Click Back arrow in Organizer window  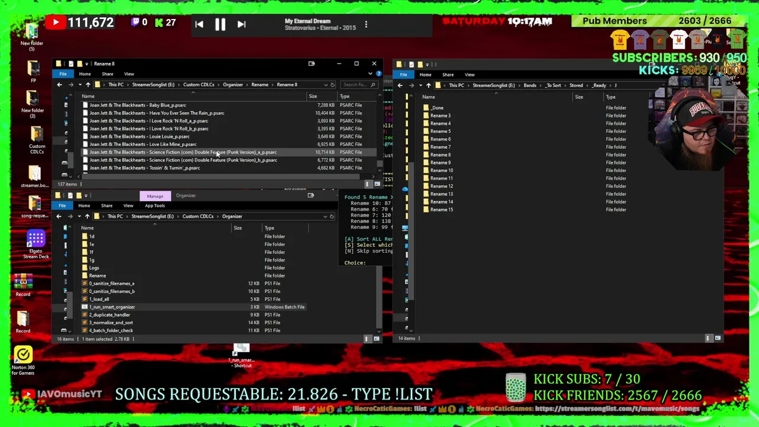pos(59,216)
